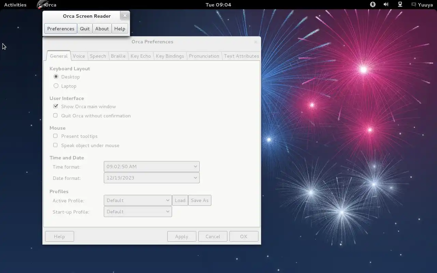Enable Speak object under mouse

pyautogui.click(x=55, y=145)
